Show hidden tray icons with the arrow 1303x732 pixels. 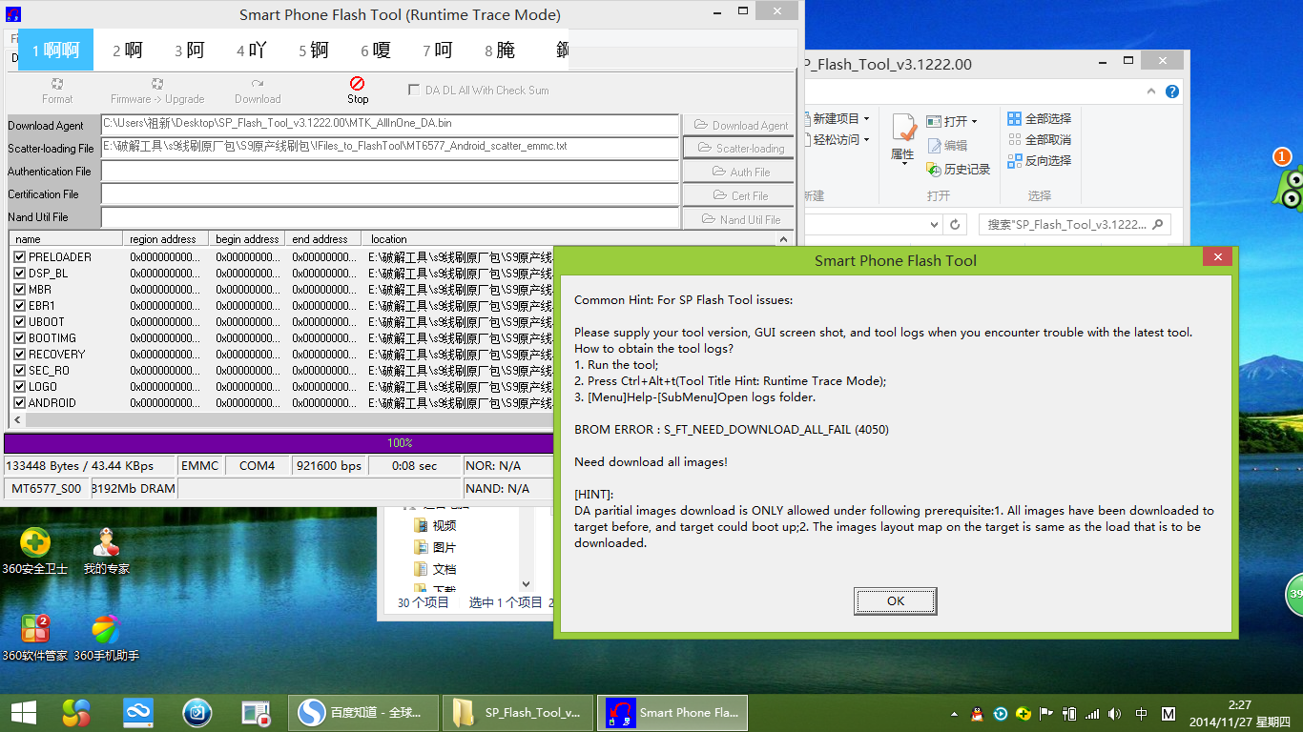(x=954, y=714)
